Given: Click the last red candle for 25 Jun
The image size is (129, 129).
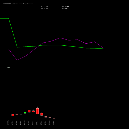Looking at the screenshot, I should (54, 118).
